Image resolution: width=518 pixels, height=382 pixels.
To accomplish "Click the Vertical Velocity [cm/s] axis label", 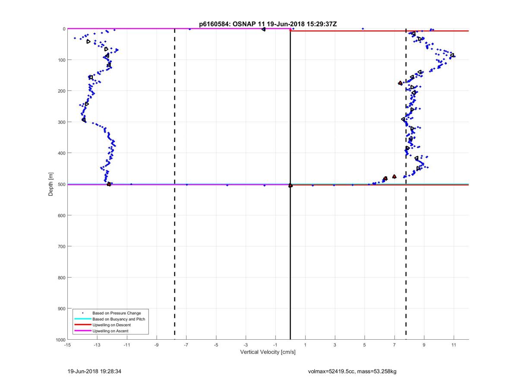I will (268, 352).
